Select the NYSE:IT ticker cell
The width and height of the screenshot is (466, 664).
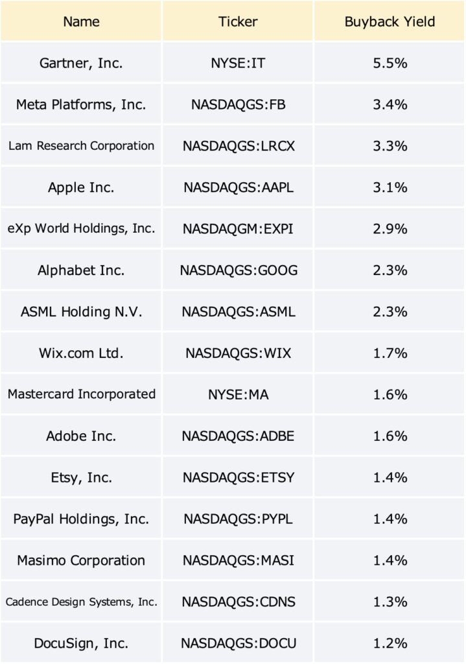pyautogui.click(x=237, y=63)
